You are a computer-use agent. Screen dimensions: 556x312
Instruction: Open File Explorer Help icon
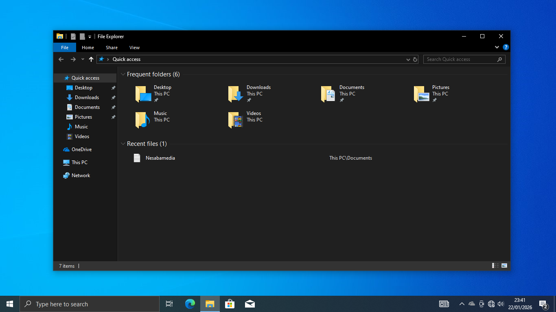click(506, 47)
